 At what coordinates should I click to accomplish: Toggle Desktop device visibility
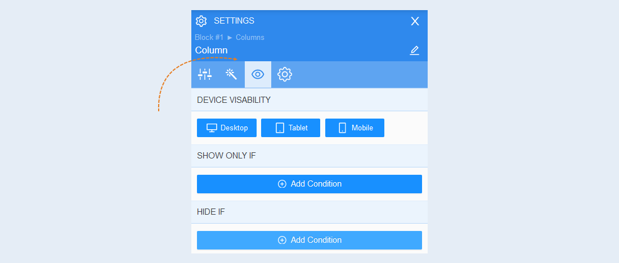(x=227, y=128)
